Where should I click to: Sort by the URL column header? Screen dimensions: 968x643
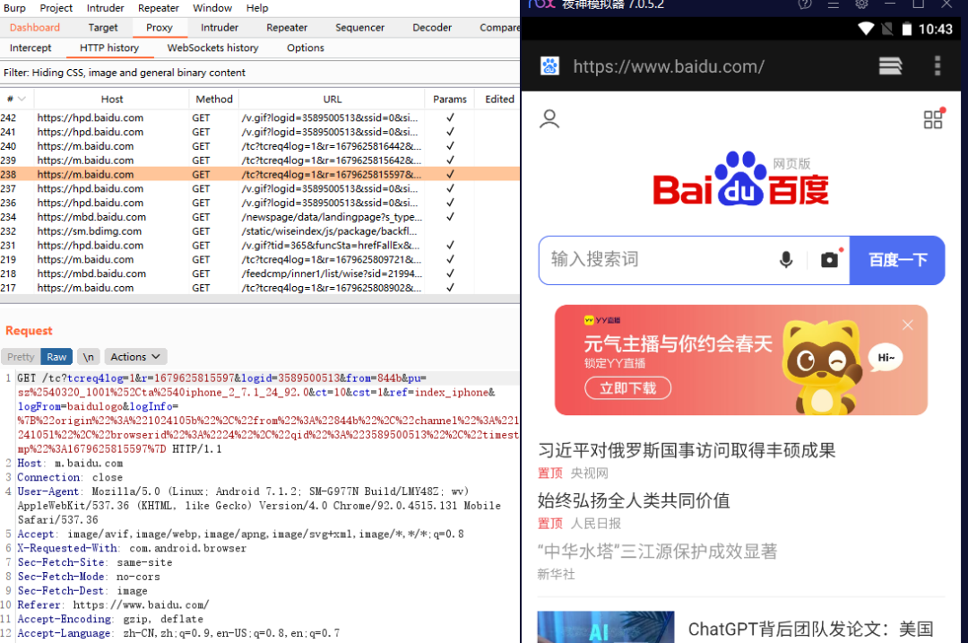[x=333, y=99]
